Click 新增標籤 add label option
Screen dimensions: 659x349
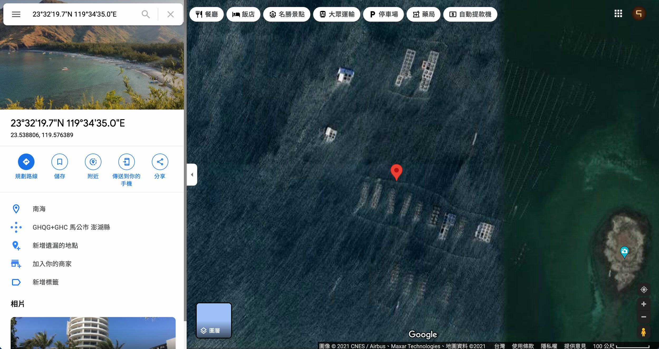(x=46, y=282)
